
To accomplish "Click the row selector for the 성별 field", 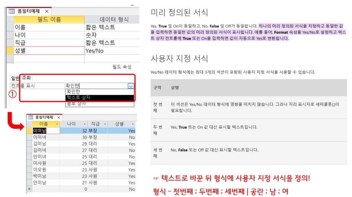I will [10, 51].
